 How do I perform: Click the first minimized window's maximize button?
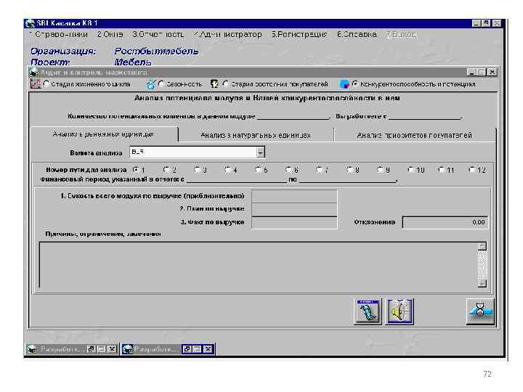click(102, 349)
